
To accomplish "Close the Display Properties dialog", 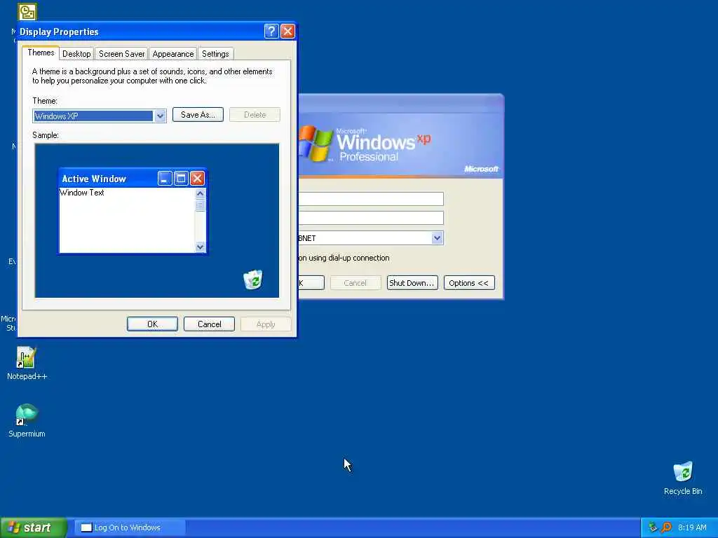I will pyautogui.click(x=287, y=31).
